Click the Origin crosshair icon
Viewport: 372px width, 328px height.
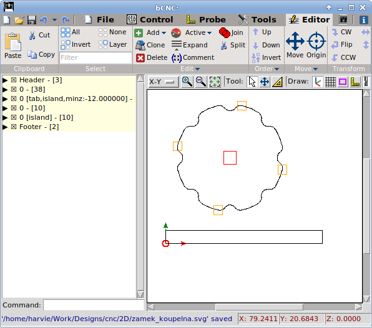point(316,45)
